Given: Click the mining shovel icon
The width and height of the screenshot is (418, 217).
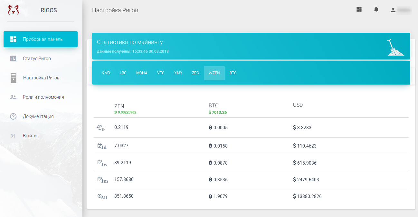Looking at the screenshot, I should click(395, 48).
